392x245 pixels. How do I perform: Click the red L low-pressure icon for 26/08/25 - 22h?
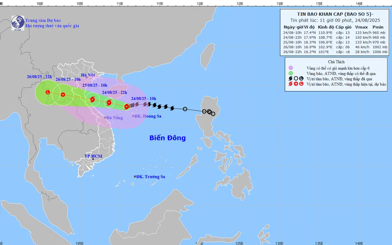48,92
